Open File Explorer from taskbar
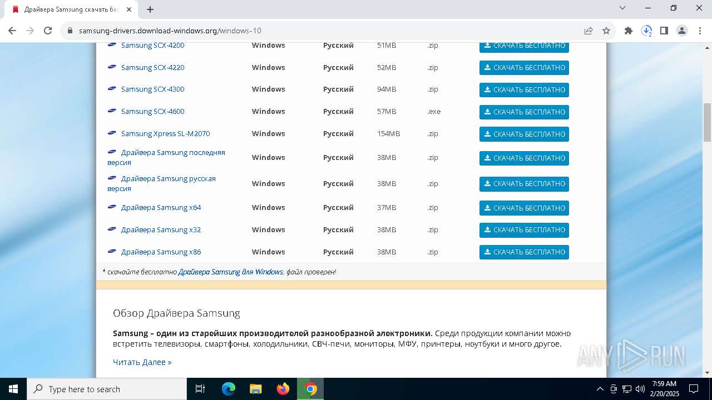Viewport: 712px width, 400px height. (x=256, y=389)
